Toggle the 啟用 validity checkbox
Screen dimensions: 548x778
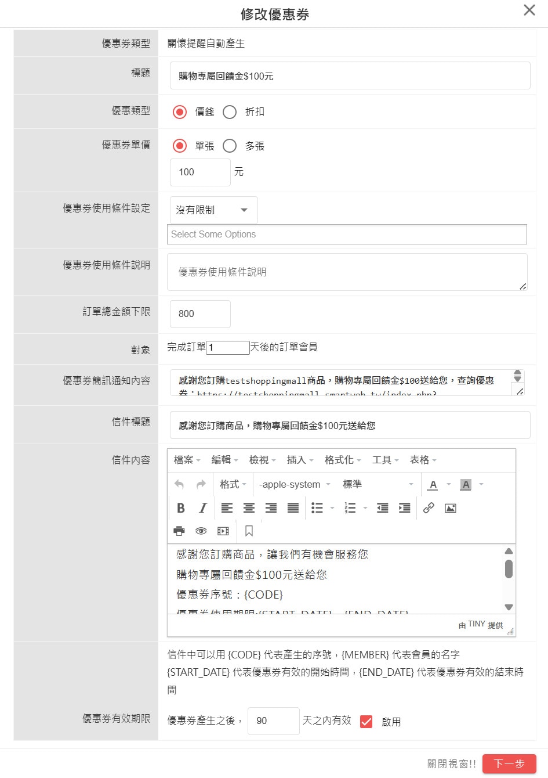tap(366, 721)
